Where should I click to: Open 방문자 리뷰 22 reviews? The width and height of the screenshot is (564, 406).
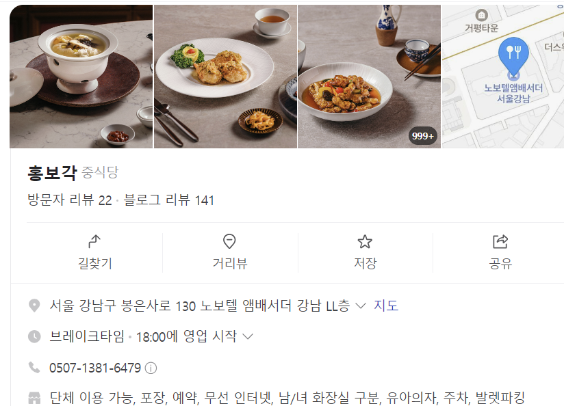pyautogui.click(x=70, y=200)
